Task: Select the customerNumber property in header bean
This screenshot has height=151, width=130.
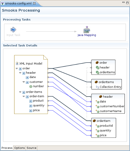Action: pyautogui.click(x=110, y=106)
